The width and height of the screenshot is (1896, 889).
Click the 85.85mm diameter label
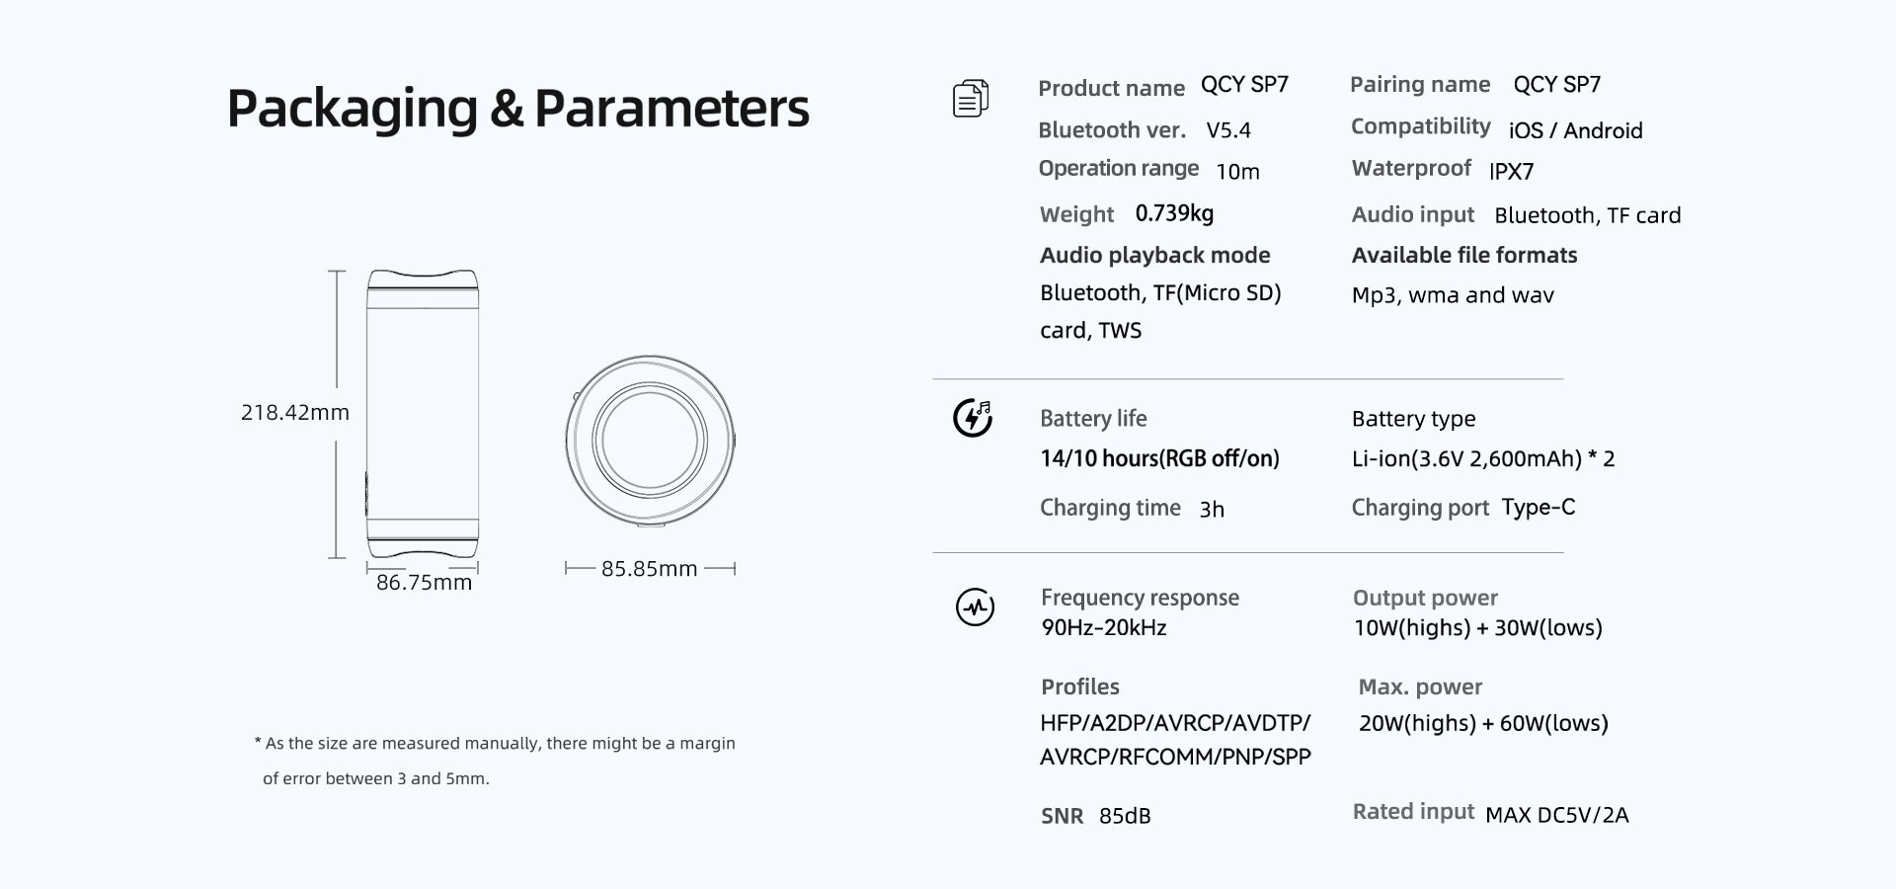pyautogui.click(x=649, y=569)
